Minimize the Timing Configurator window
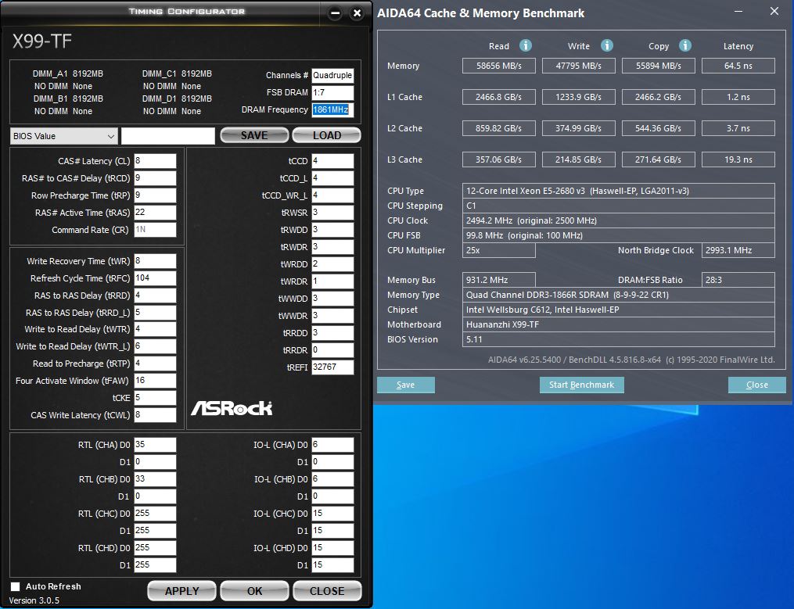The image size is (794, 609). click(x=335, y=13)
